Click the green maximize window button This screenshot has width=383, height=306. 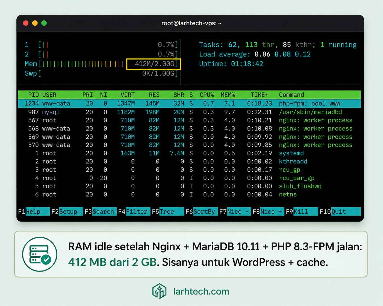[44, 23]
